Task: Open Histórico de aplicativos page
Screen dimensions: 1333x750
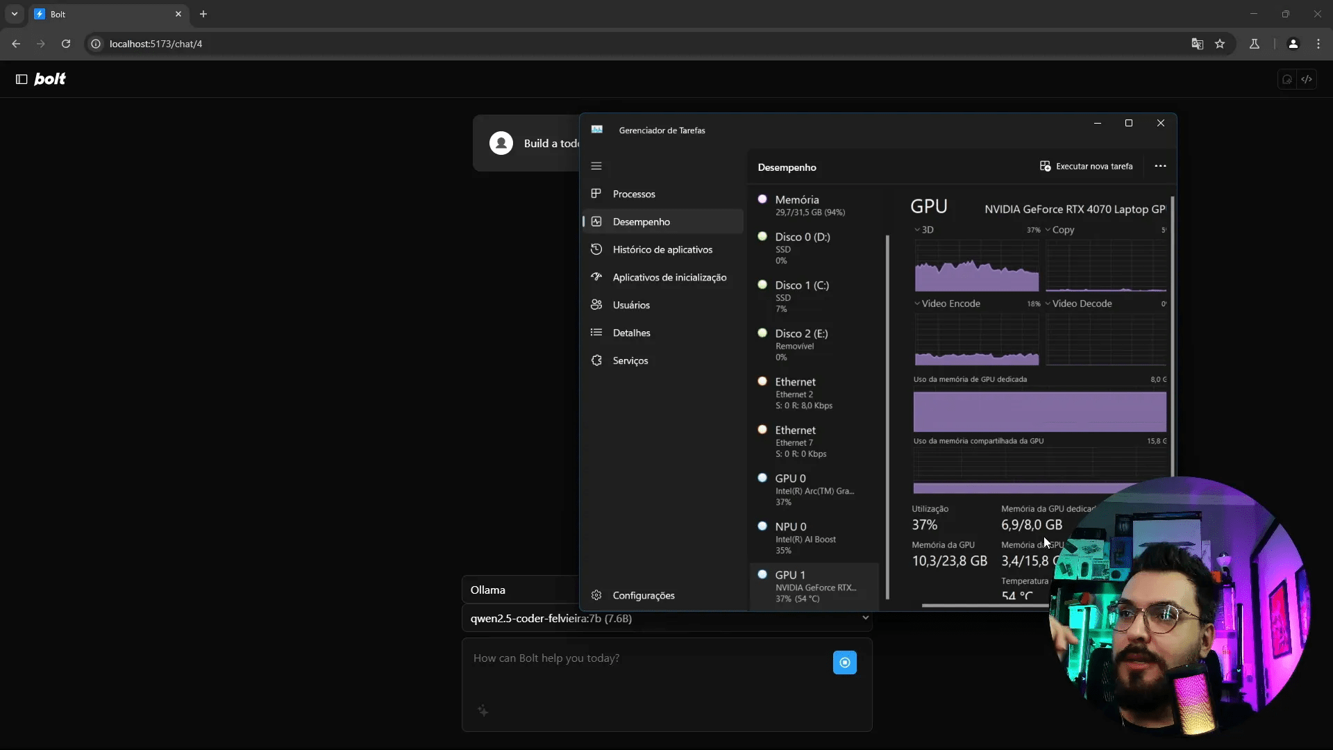Action: (x=663, y=249)
